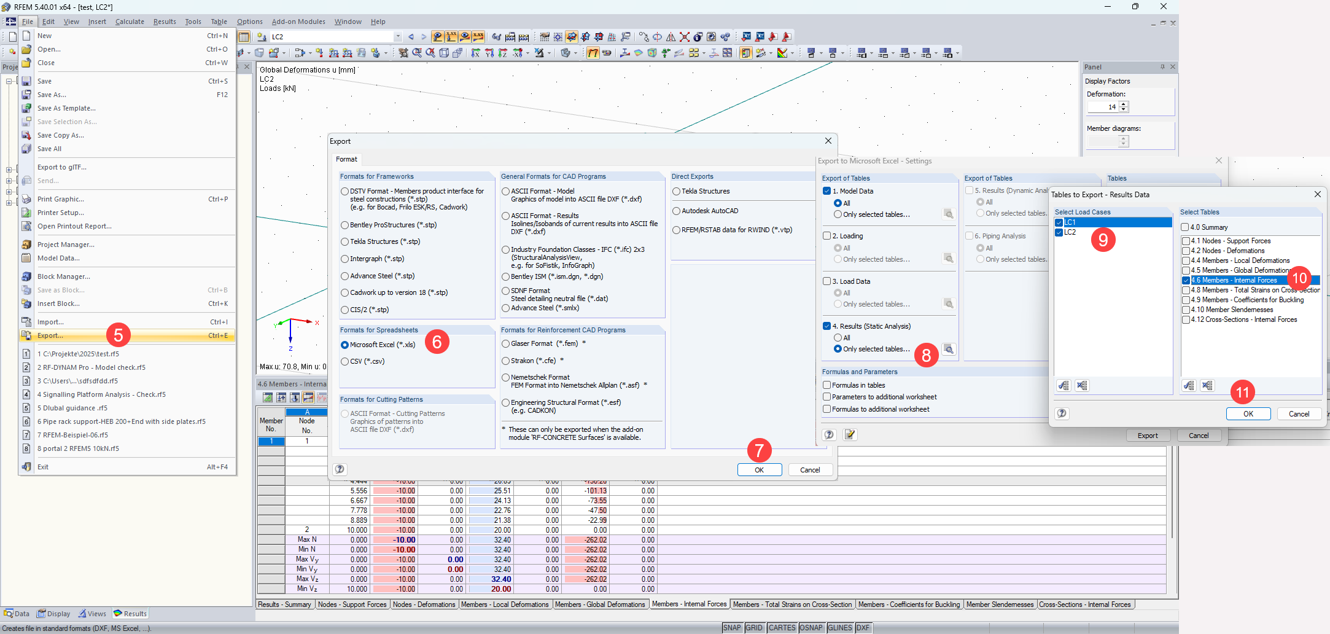Uncheck LC2 in Select Load Cases

point(1059,232)
